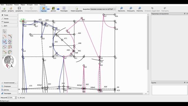The width and height of the screenshot is (188, 106).
Task: Save the pattern with Сохранить icon
Action: pos(19,9)
